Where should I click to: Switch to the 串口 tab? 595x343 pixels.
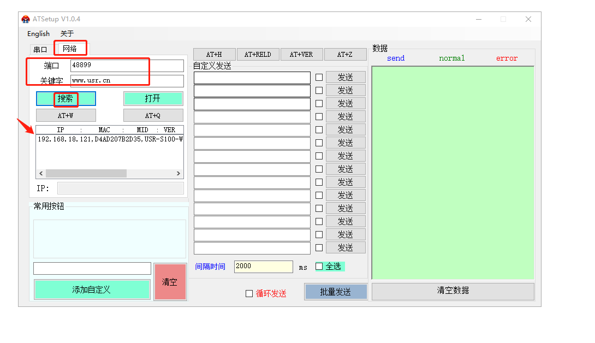[41, 49]
